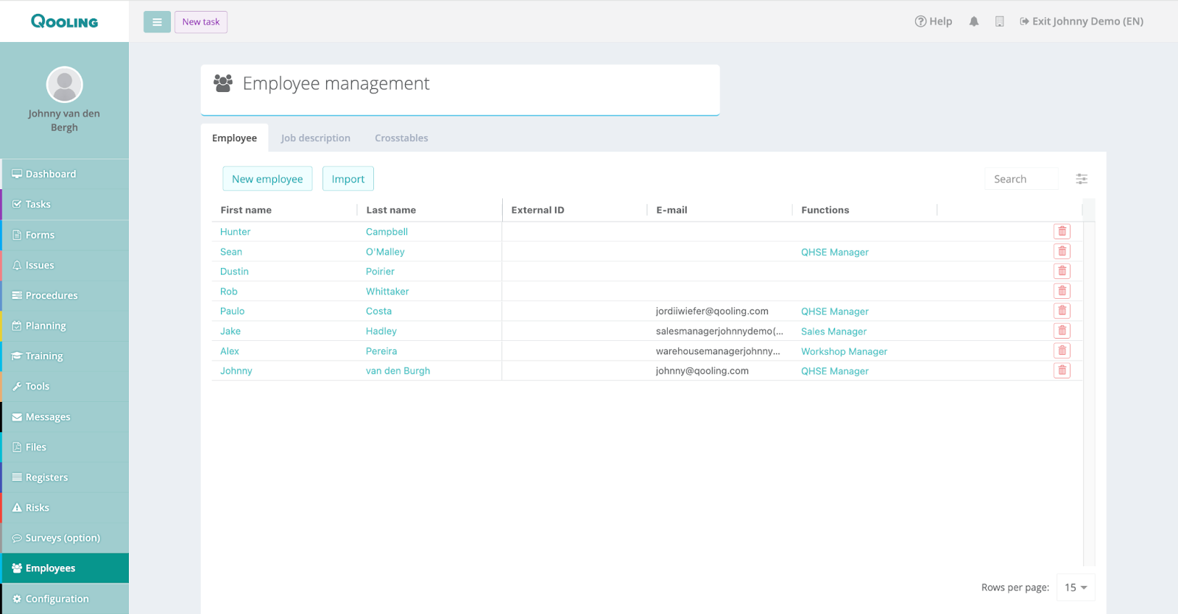Open Tasks in sidebar
Screen dimensions: 1178x614
65,204
